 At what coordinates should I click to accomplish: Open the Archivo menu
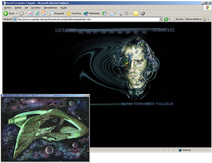pyautogui.click(x=8, y=8)
